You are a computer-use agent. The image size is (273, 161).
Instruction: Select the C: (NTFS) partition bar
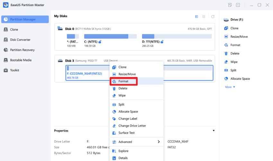(x=110, y=36)
